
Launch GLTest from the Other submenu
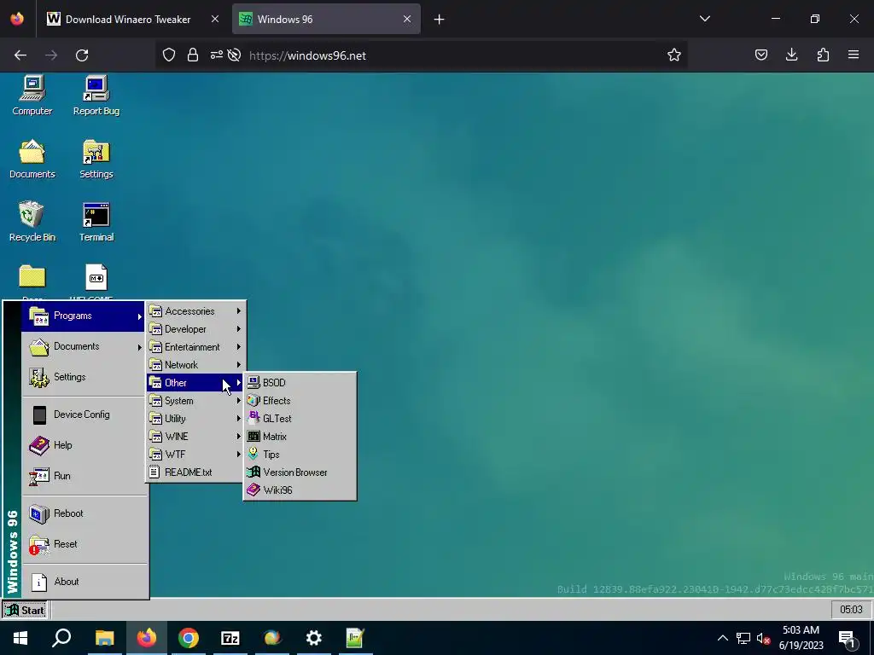point(300,418)
